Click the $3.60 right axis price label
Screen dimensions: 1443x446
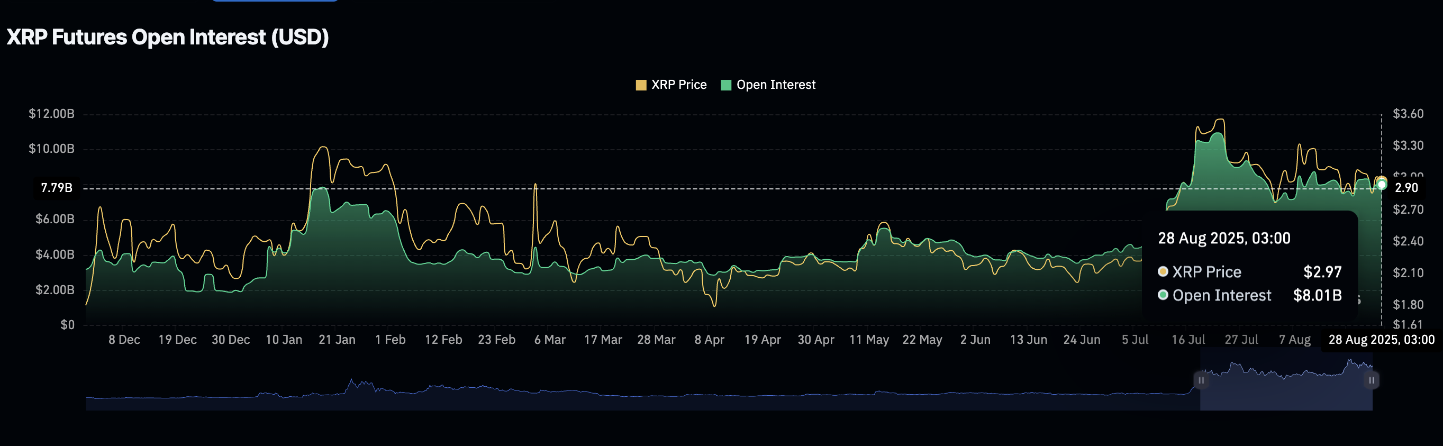coord(1408,114)
